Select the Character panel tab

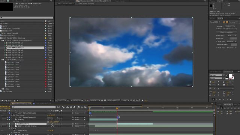228,72
